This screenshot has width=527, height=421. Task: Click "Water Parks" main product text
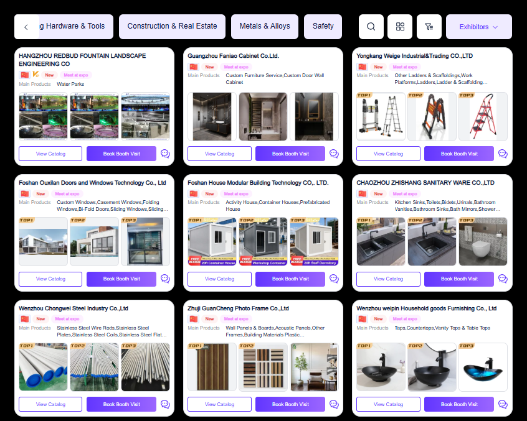click(x=70, y=84)
